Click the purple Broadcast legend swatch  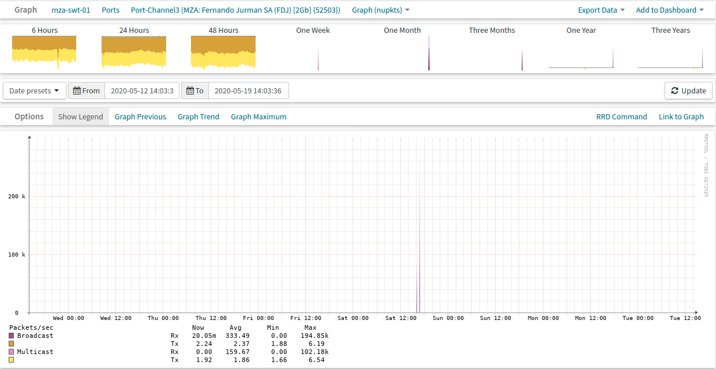tap(12, 336)
